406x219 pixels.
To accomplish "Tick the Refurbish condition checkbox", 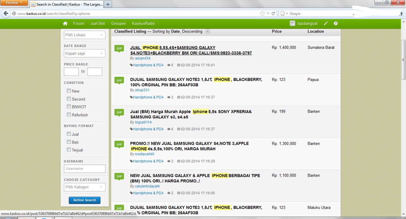I will (x=69, y=115).
